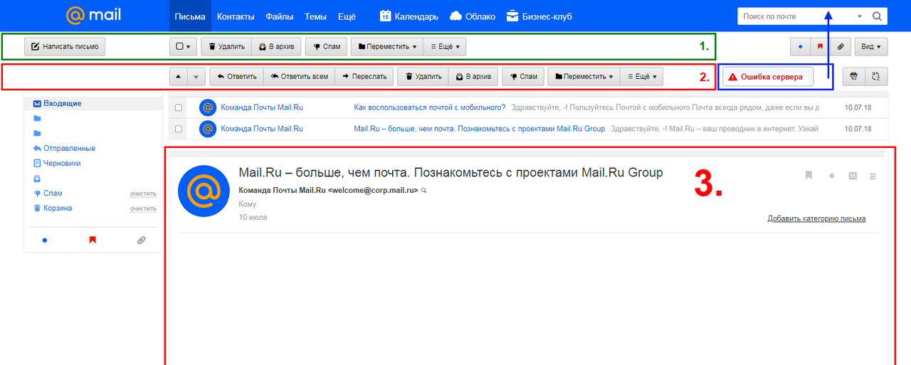Expand the Вид view dropdown
The width and height of the screenshot is (911, 365).
point(872,47)
